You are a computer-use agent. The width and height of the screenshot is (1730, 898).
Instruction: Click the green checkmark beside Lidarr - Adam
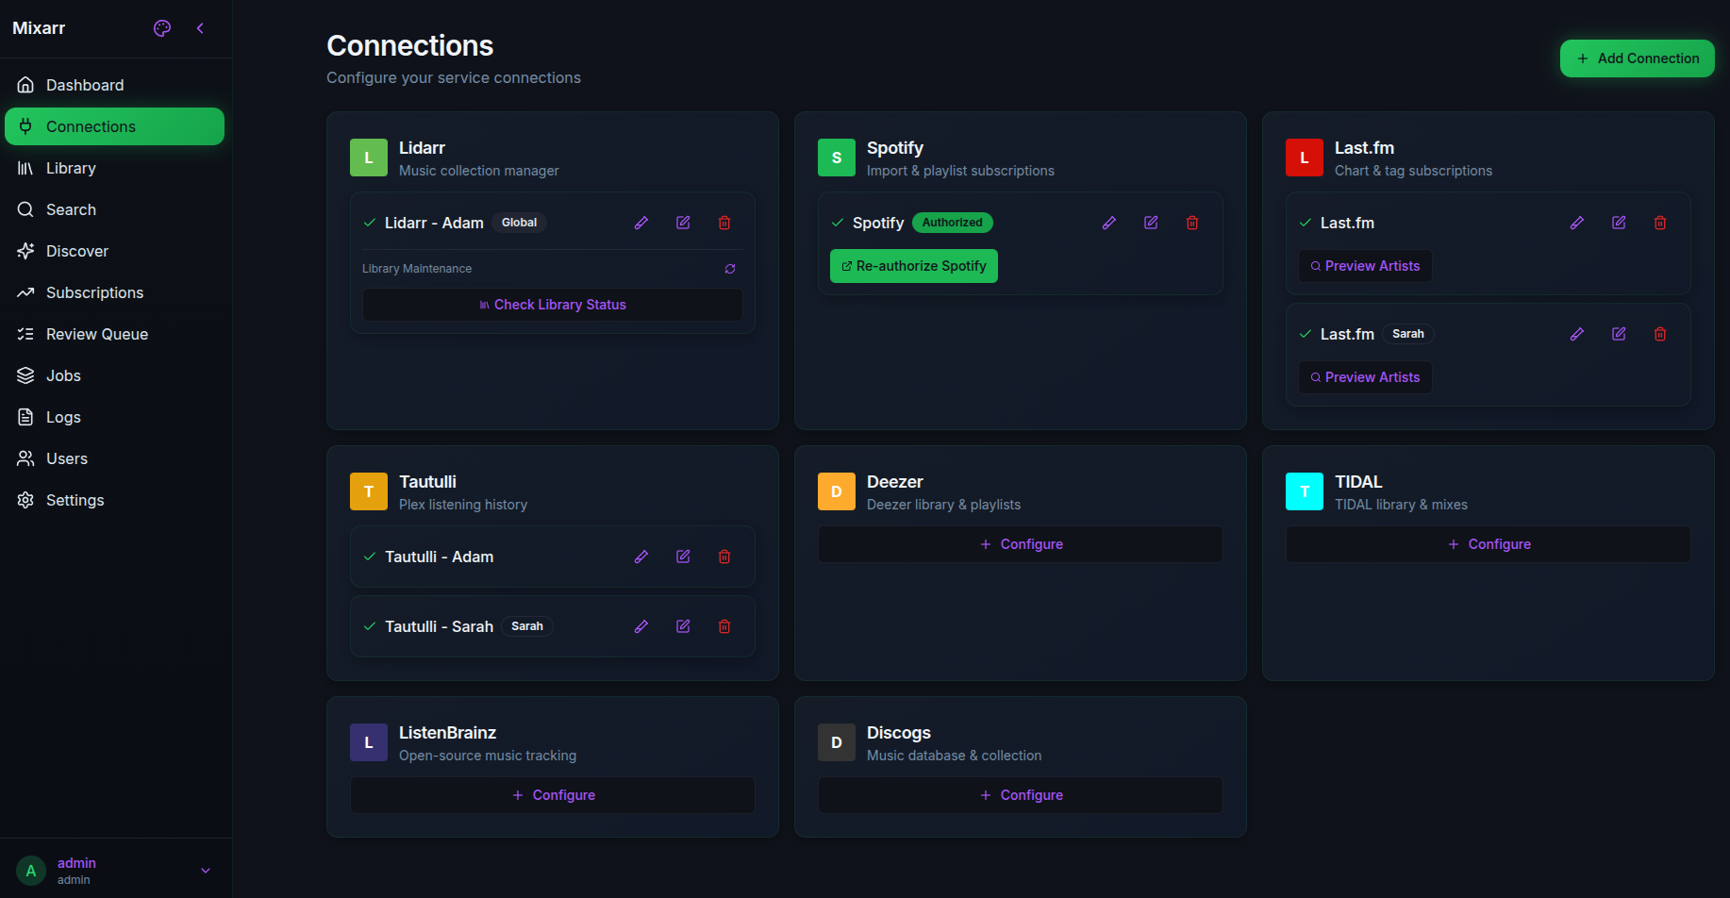click(370, 223)
